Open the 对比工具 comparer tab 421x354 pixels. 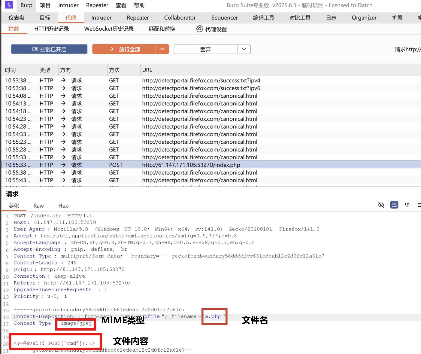pyautogui.click(x=300, y=18)
